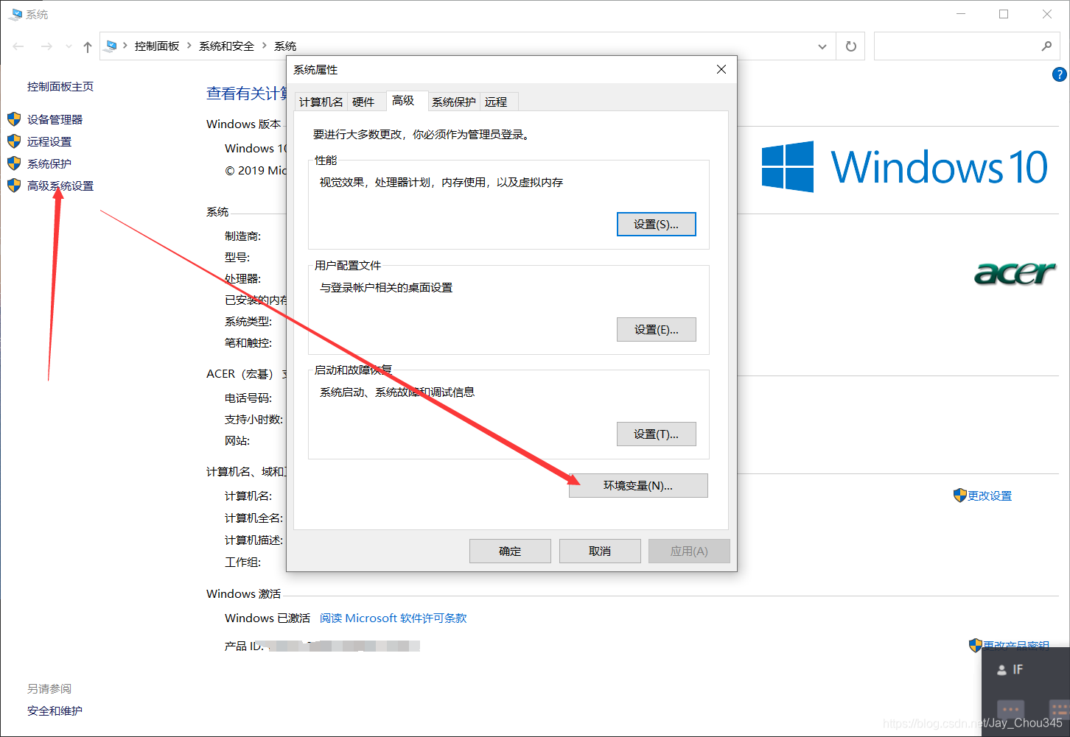Image resolution: width=1070 pixels, height=737 pixels.
Task: Go up one level with Up arrow
Action: pyautogui.click(x=88, y=46)
